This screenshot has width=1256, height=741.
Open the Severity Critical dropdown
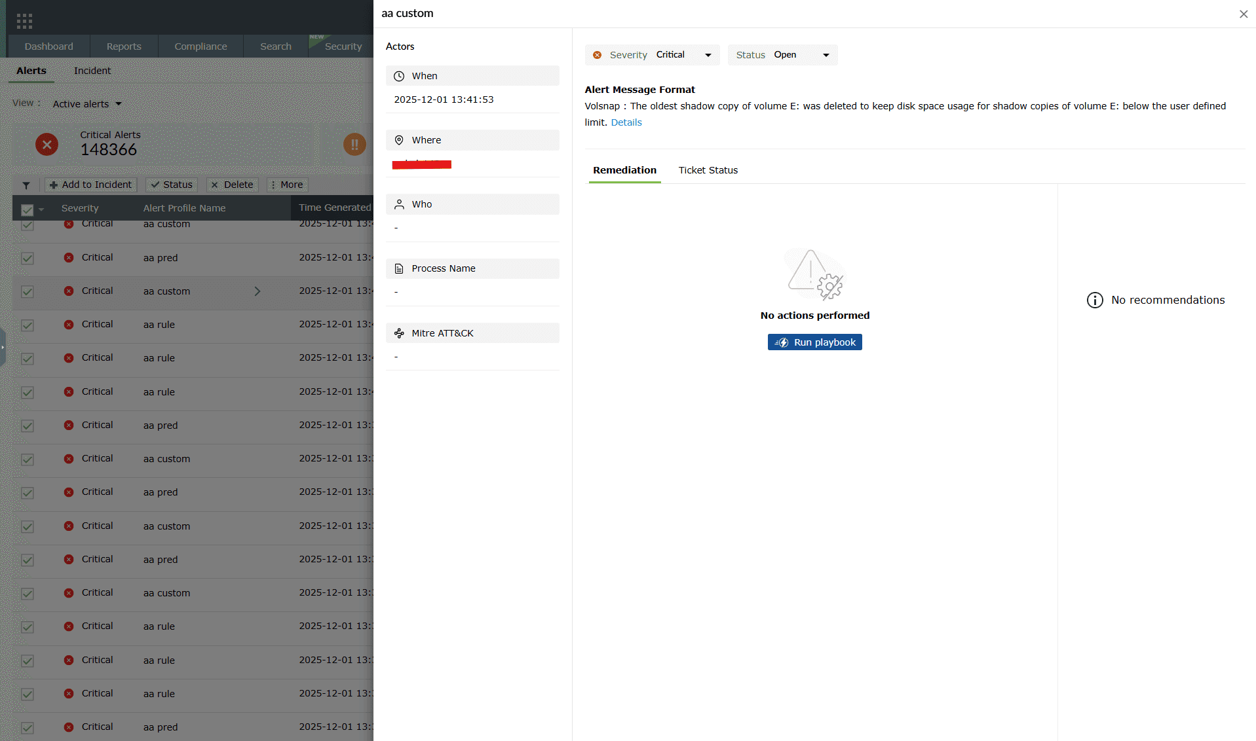[x=707, y=55]
